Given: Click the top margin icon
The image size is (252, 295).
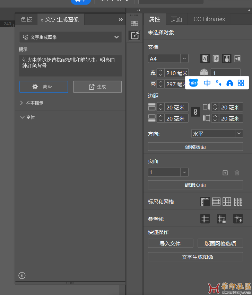Looking at the screenshot, I should (152, 107).
